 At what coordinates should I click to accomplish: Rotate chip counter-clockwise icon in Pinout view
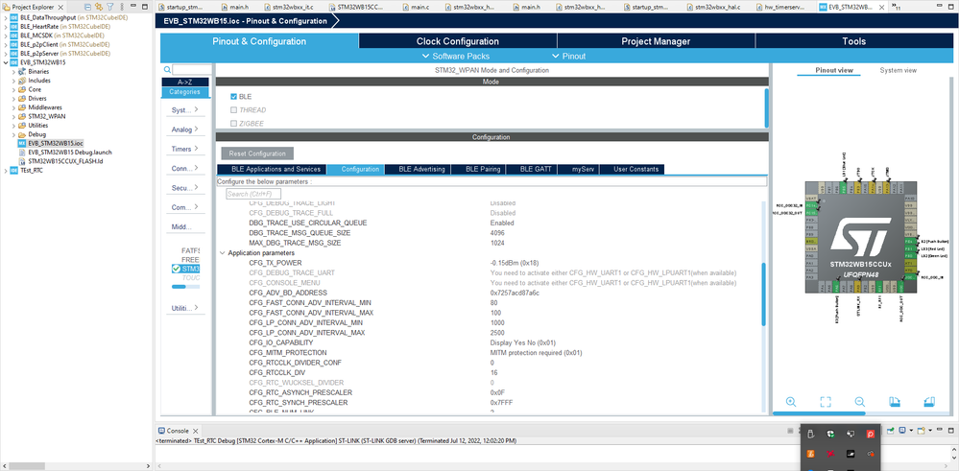tap(929, 402)
